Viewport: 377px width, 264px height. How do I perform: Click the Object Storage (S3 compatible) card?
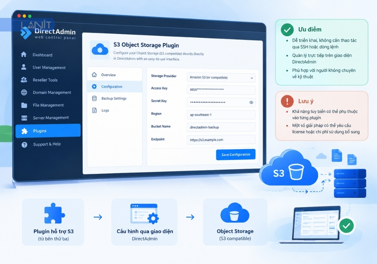pos(235,222)
